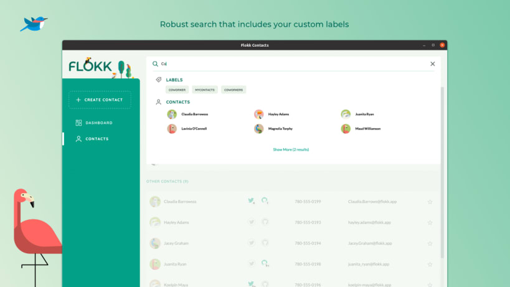Click email hayley.adams@flokk.app

369,222
